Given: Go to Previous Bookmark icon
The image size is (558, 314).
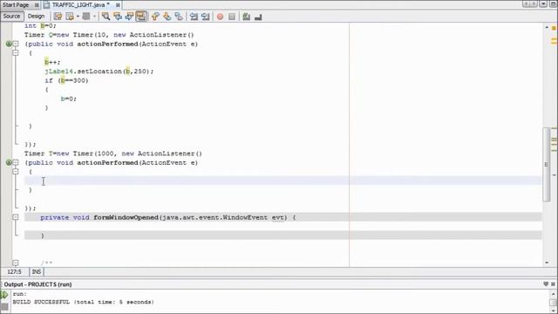Looking at the screenshot, I should (x=155, y=17).
